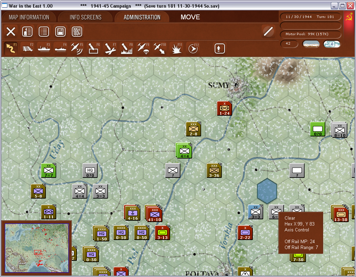Click the X exit icon in administration row
Viewport: 356px width, 277px height.
pyautogui.click(x=11, y=31)
